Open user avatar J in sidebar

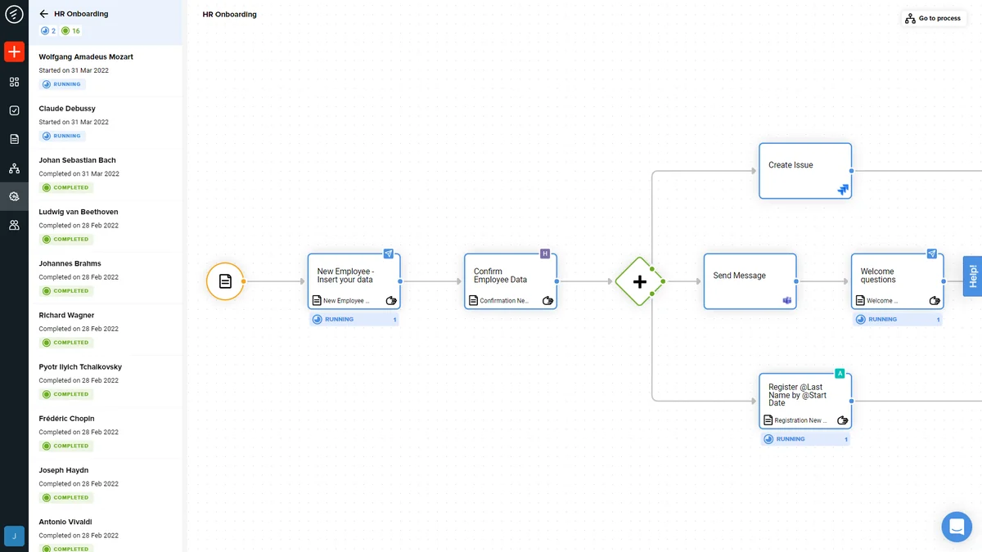point(14,536)
